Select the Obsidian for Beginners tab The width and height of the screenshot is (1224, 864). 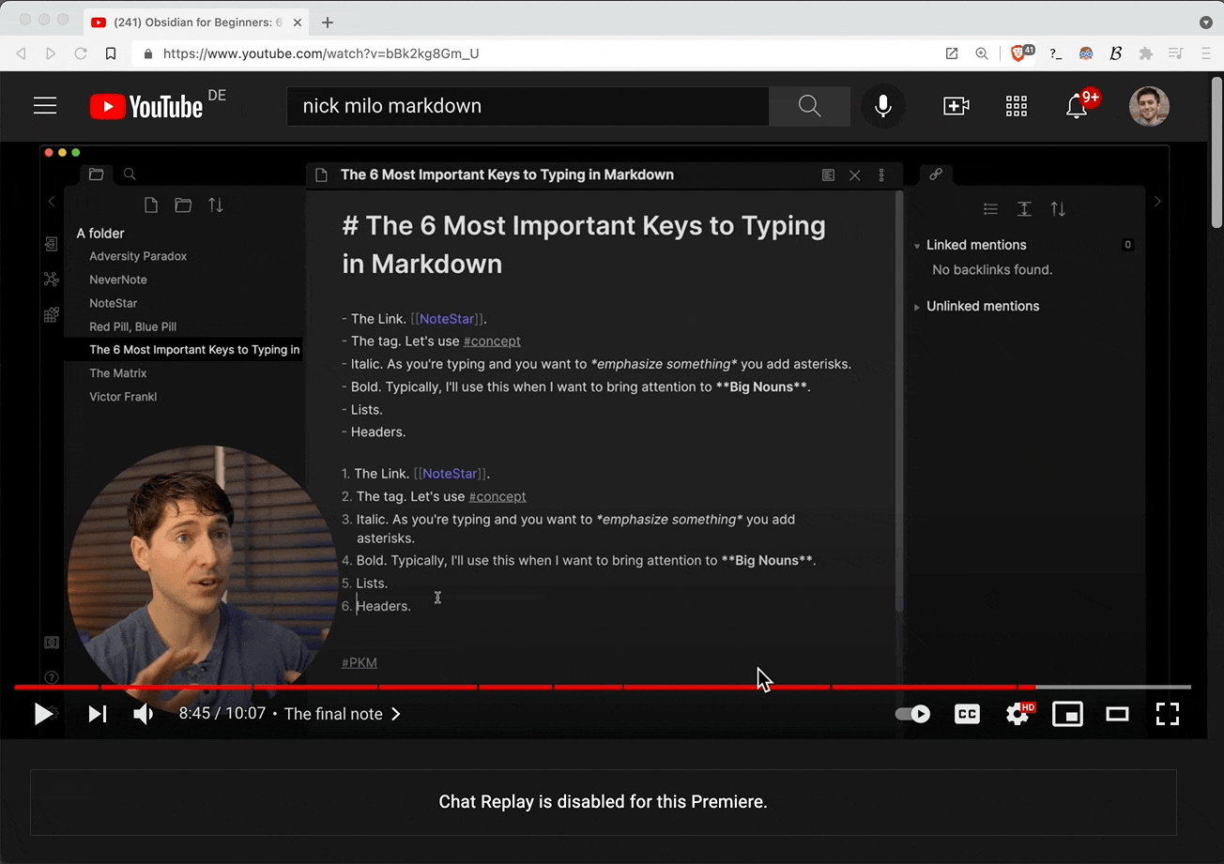tap(196, 23)
